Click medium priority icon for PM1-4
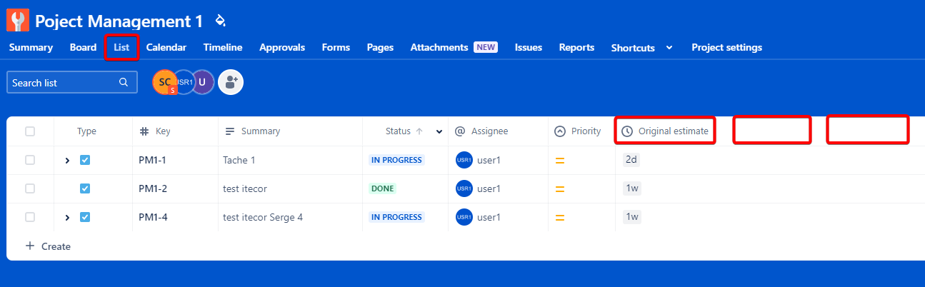 560,218
